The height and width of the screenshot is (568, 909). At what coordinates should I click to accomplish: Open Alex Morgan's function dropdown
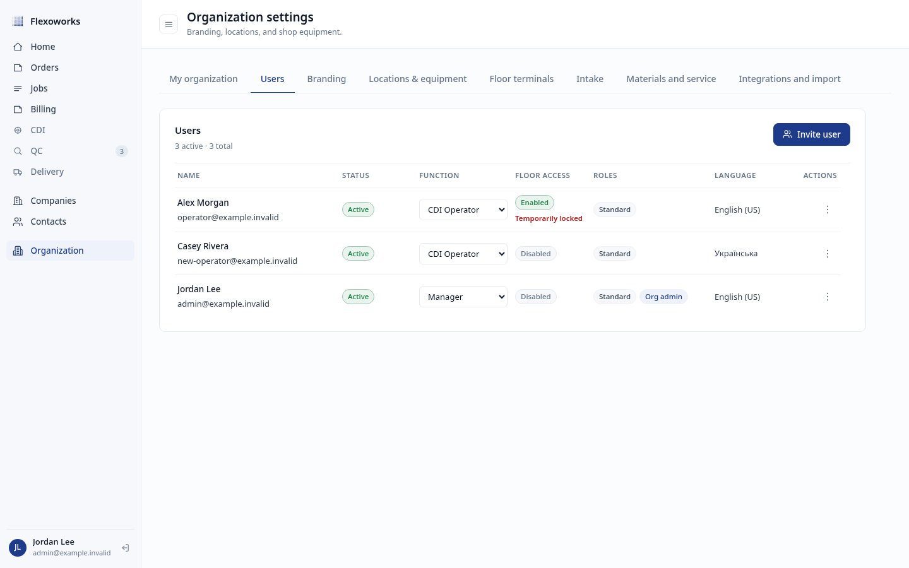(463, 210)
